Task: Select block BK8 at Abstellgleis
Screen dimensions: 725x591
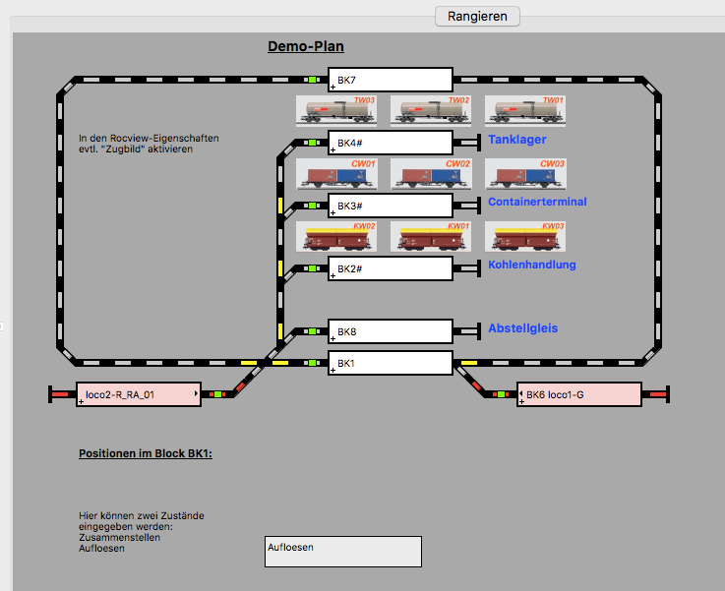Action: [391, 331]
